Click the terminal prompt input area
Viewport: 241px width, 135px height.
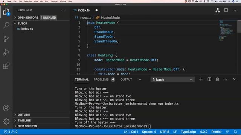point(149,126)
